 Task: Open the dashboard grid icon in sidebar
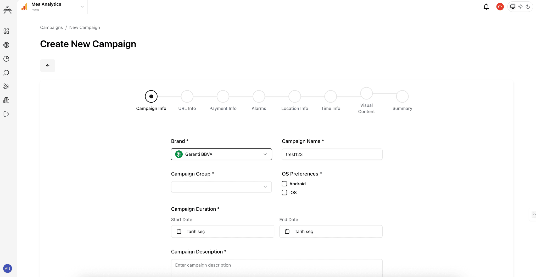coord(7,31)
